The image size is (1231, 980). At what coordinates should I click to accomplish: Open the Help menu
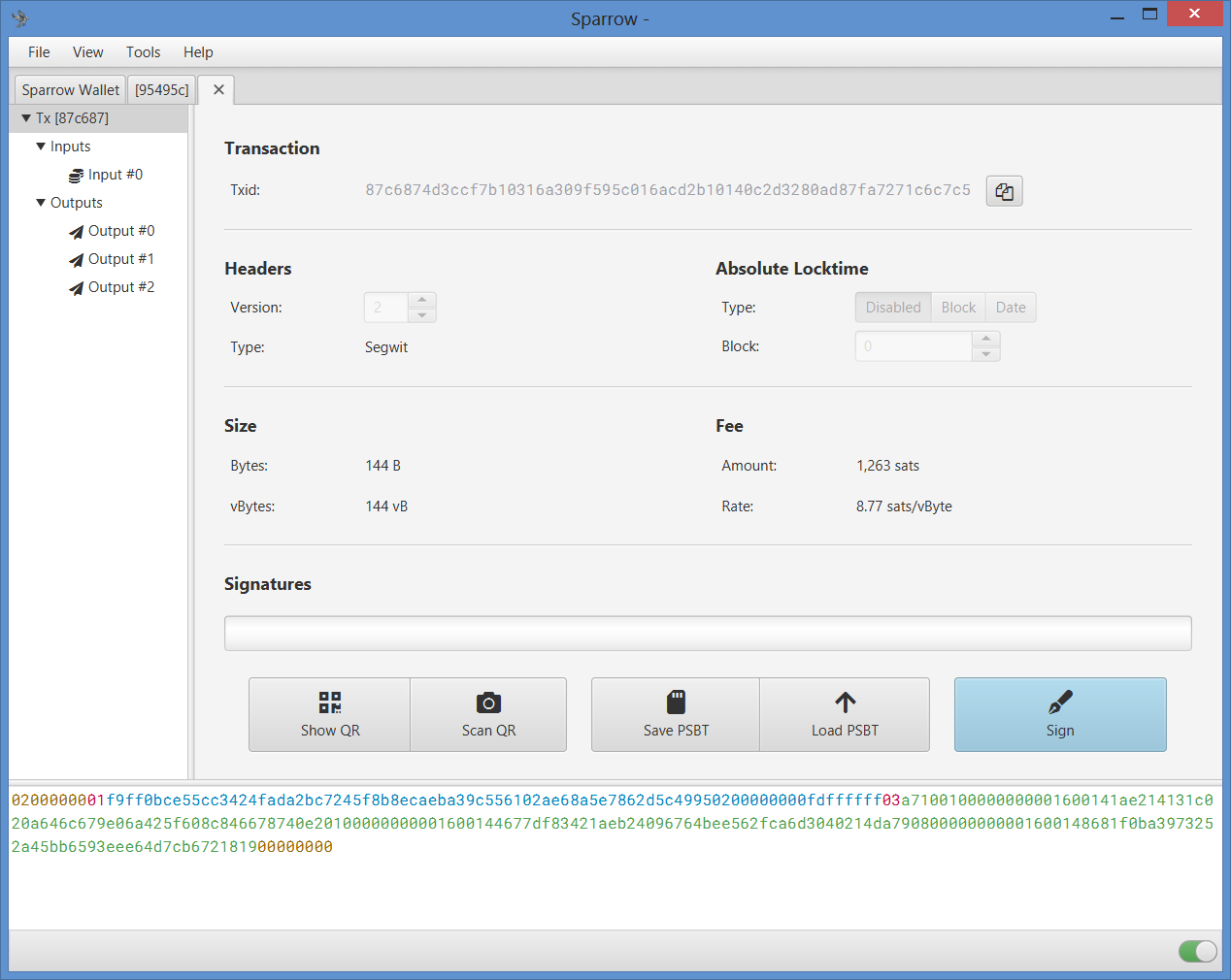tap(198, 52)
